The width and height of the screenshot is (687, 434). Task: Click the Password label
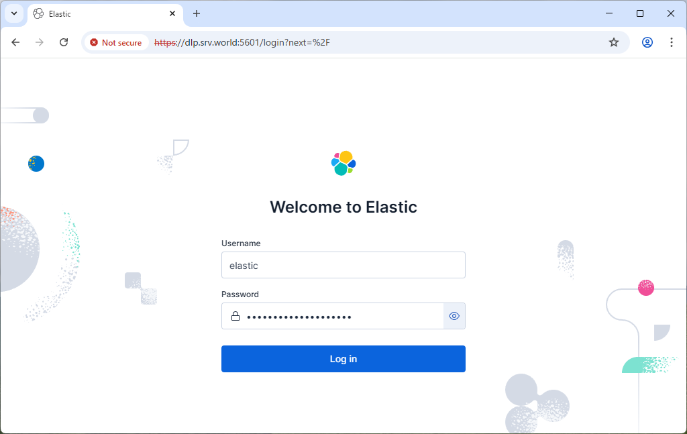240,294
